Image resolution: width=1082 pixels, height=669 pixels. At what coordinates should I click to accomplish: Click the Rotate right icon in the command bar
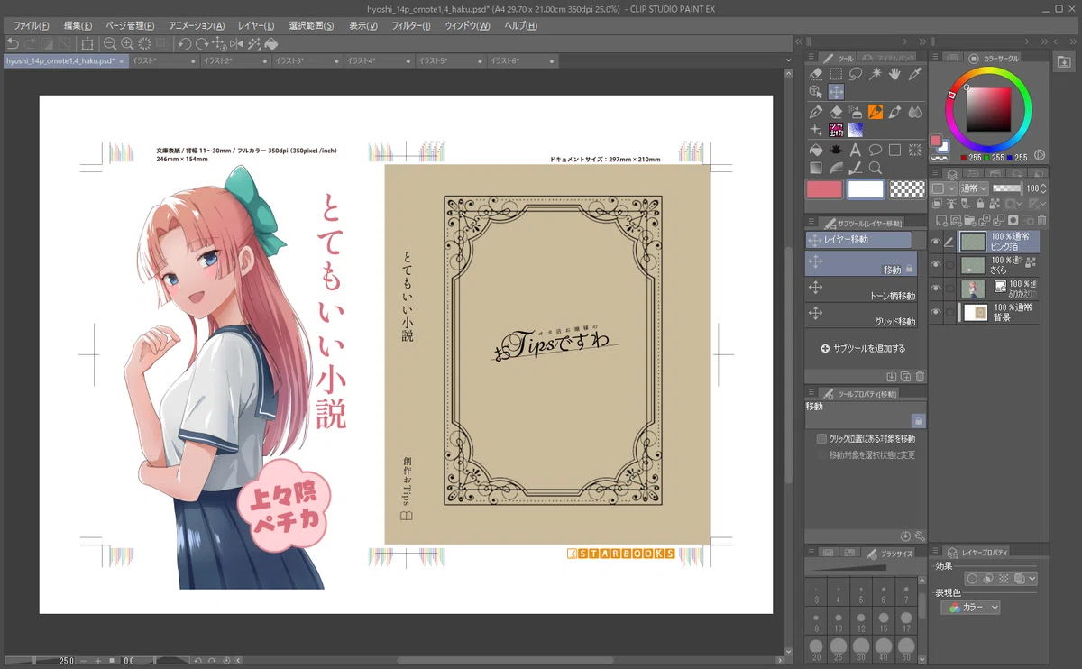coord(201,43)
